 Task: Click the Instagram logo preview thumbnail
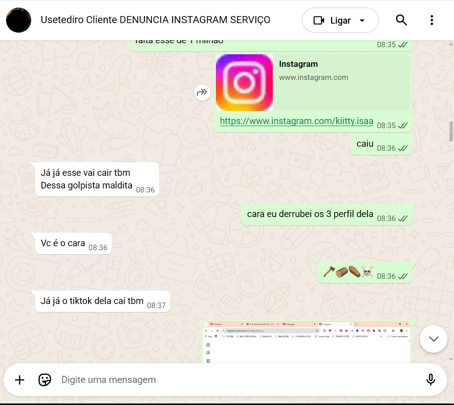[x=245, y=83]
